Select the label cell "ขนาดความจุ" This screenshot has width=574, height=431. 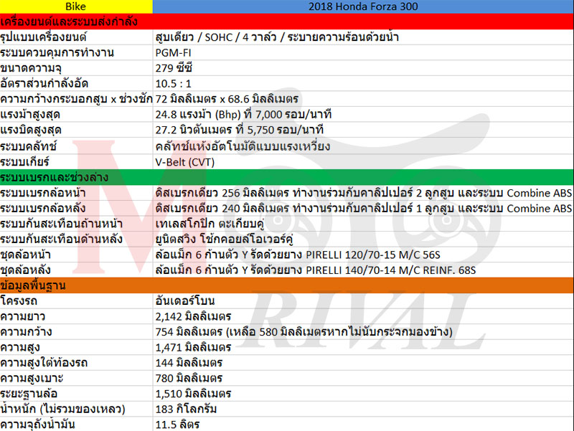(76, 68)
